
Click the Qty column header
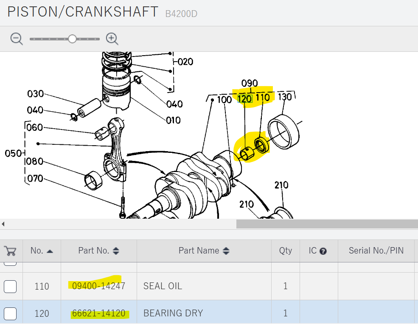coord(285,251)
